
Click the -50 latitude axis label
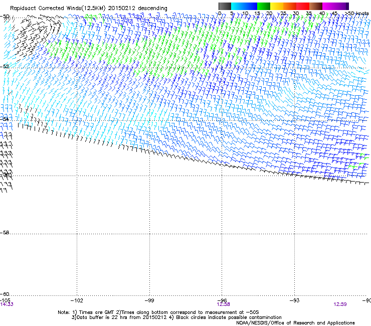click(5, 17)
